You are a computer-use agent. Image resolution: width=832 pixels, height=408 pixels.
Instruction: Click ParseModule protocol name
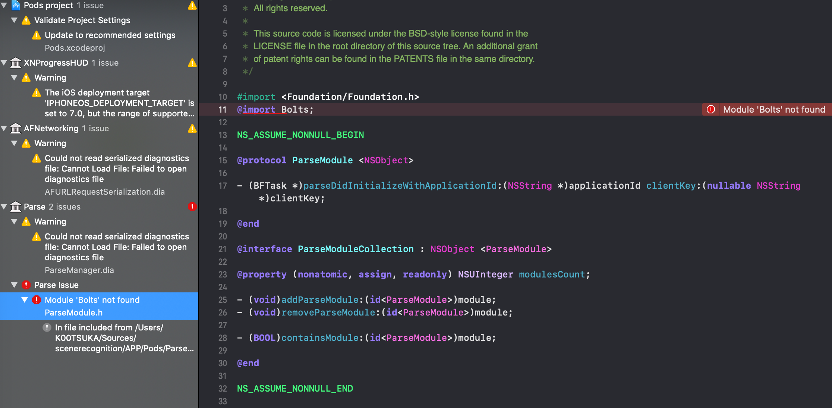pos(322,160)
